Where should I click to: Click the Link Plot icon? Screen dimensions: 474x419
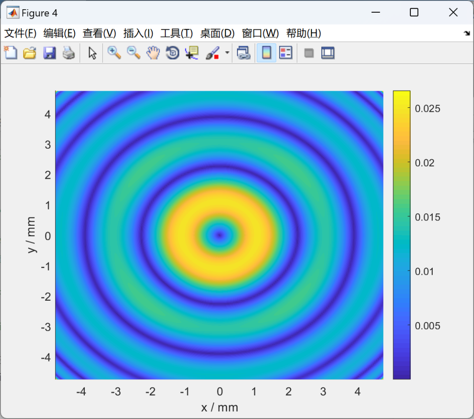pos(244,53)
